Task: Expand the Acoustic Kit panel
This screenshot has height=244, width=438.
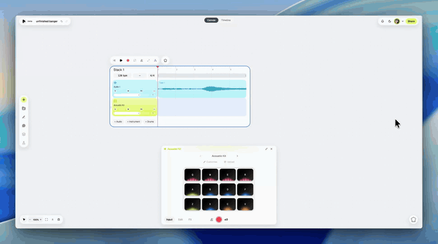Action: point(266,149)
